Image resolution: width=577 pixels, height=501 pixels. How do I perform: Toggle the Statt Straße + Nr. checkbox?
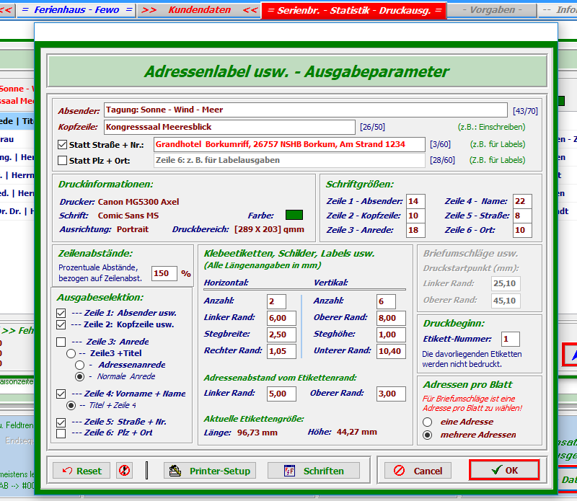[x=63, y=145]
